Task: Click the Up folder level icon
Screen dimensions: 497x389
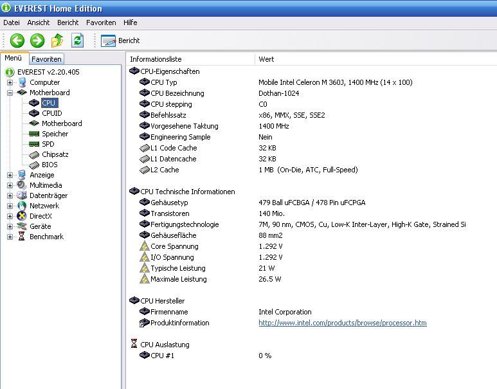Action: point(57,41)
